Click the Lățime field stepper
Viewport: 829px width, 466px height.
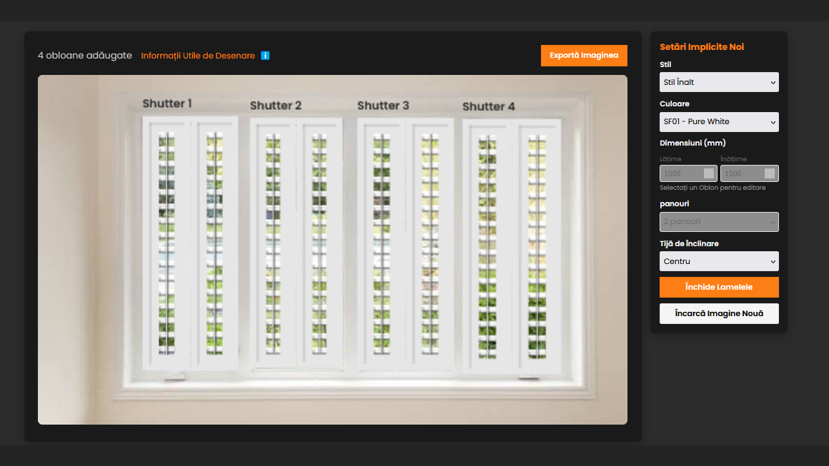point(709,173)
